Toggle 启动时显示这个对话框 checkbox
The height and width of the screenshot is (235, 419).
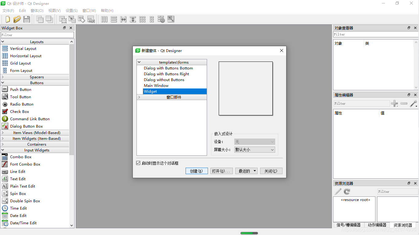click(138, 163)
